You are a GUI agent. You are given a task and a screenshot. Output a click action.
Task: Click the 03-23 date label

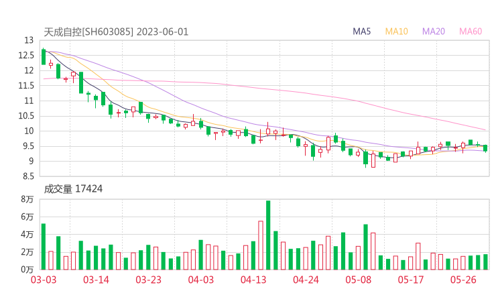click(x=148, y=280)
